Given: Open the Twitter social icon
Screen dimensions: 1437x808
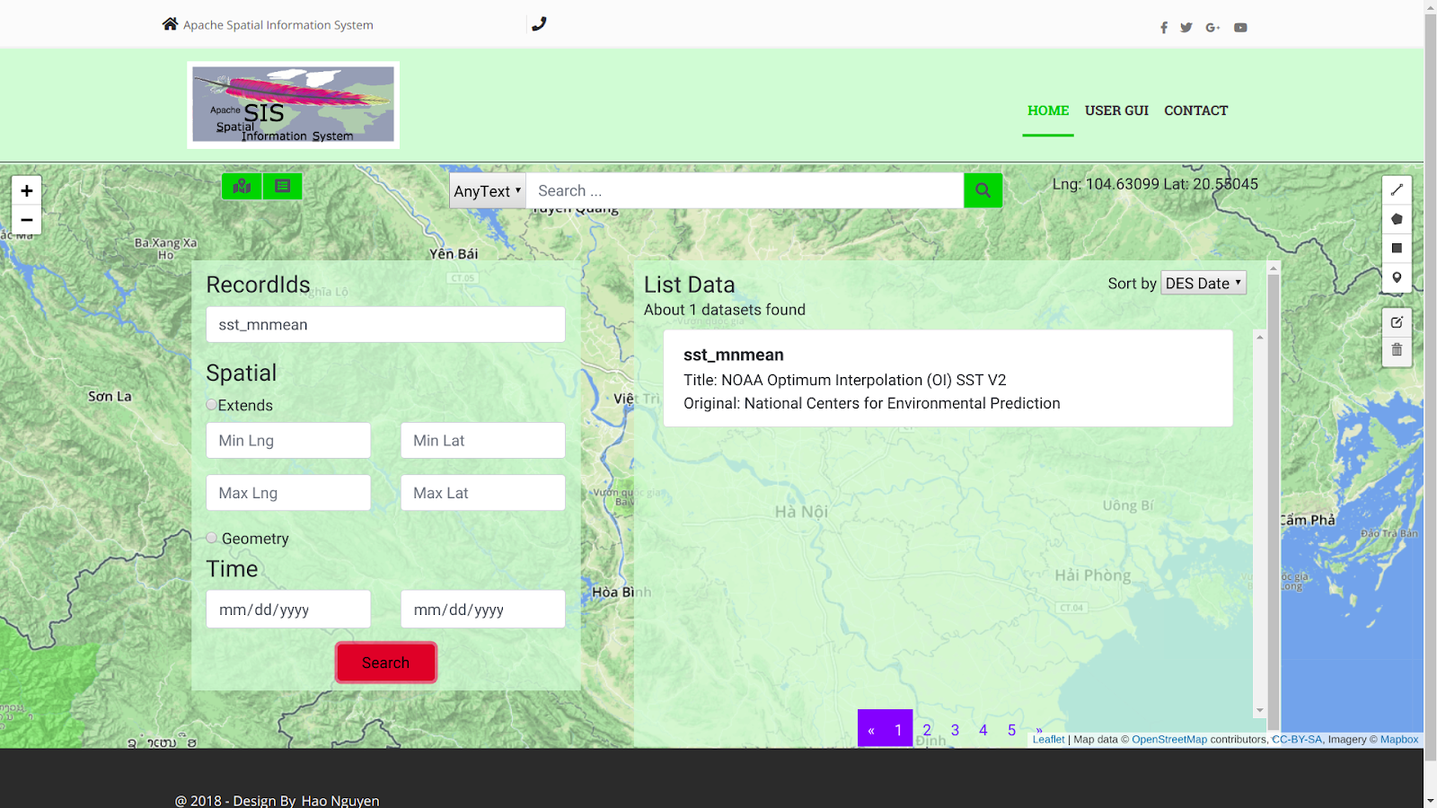Looking at the screenshot, I should [x=1186, y=28].
